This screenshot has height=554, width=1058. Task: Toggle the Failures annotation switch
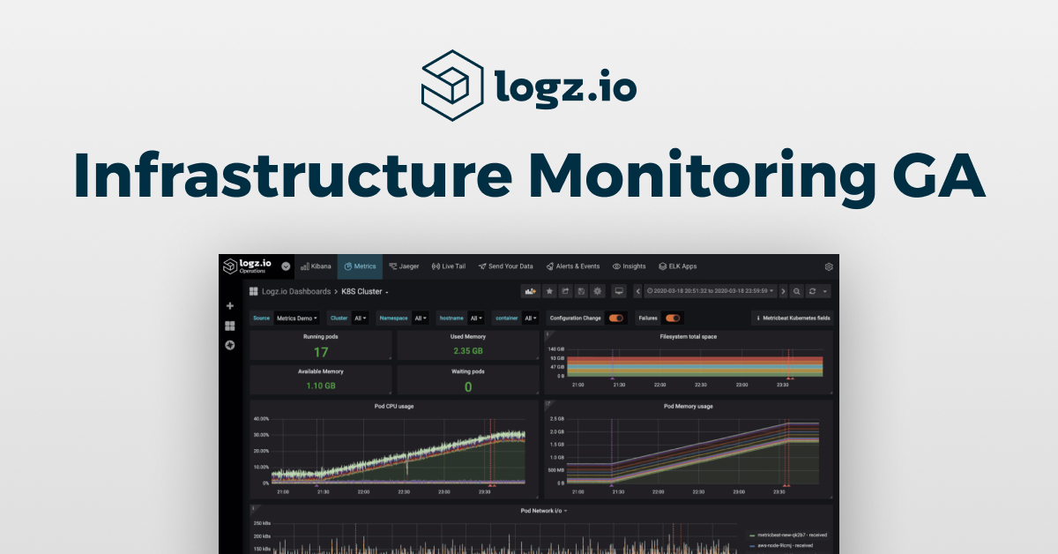(674, 318)
